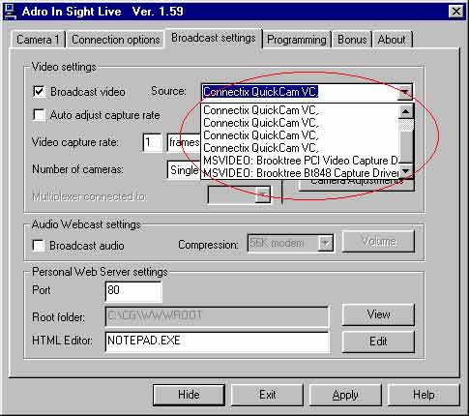Open the About tab
The height and width of the screenshot is (416, 469).
(x=392, y=40)
